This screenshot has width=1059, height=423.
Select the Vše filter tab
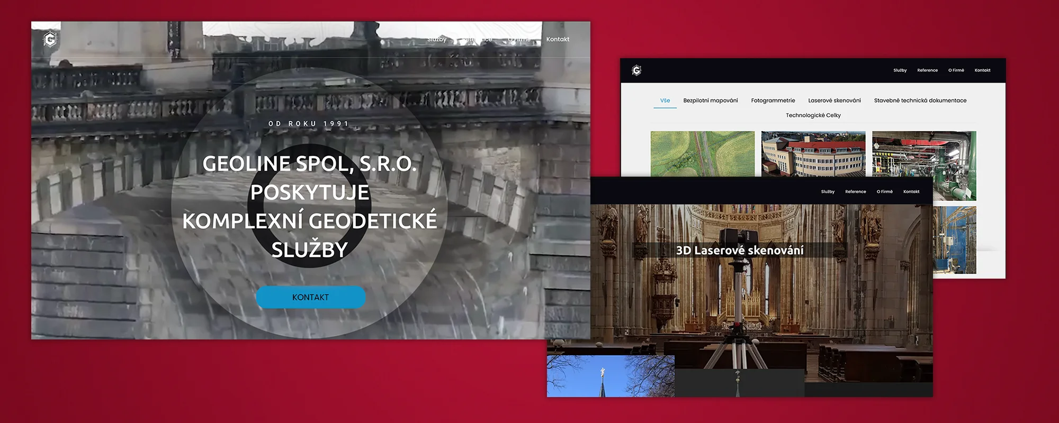coord(665,100)
